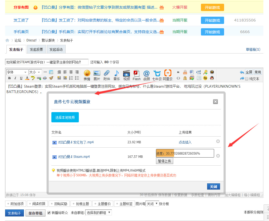Viewport: 269px width, 221px height.
Task: Click the 附件 attachment paperclip icon
Action: coord(107,75)
